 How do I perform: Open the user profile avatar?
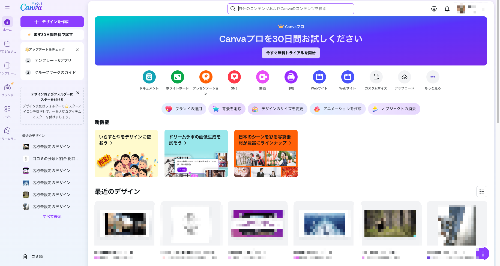461,9
